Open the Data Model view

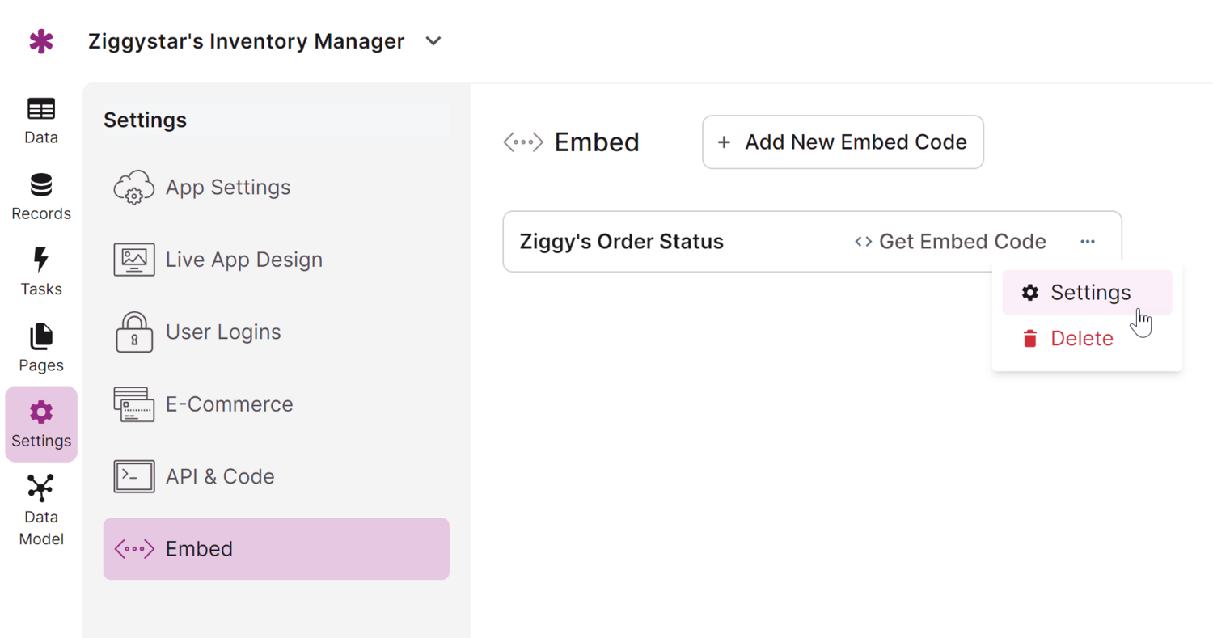point(40,505)
